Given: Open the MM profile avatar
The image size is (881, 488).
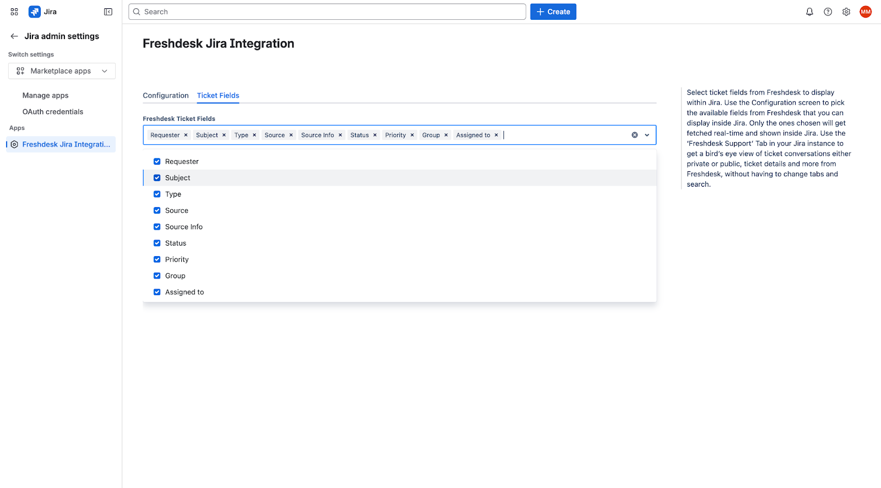Looking at the screenshot, I should (866, 12).
